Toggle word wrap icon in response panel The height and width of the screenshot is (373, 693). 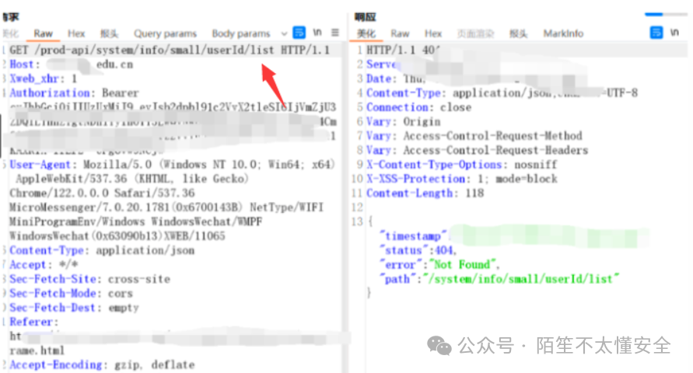pos(656,33)
